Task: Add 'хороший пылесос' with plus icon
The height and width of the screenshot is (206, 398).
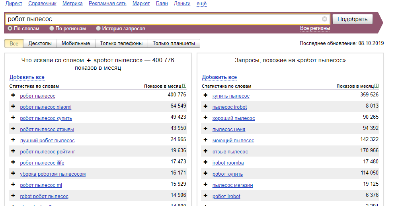Action: (x=206, y=118)
